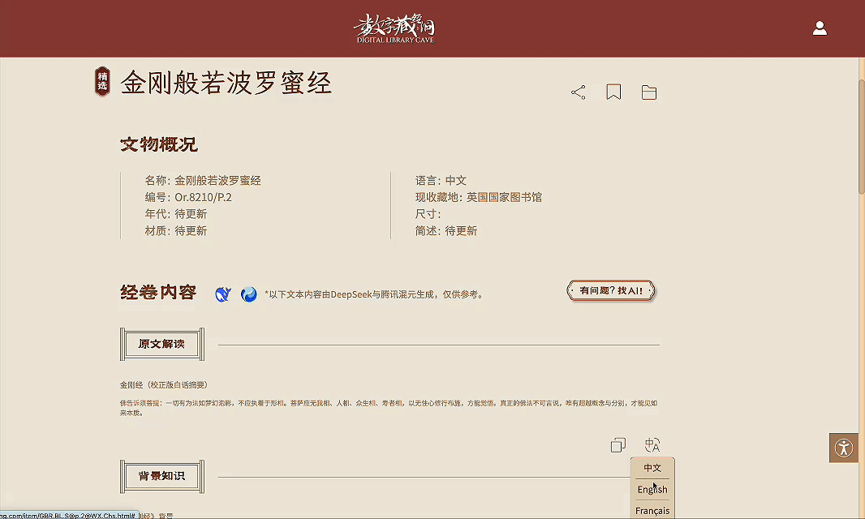This screenshot has height=519, width=865.
Task: Toggle the translate language icon
Action: click(652, 444)
